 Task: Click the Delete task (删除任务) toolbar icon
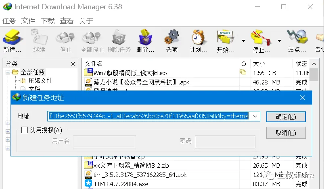click(x=119, y=41)
